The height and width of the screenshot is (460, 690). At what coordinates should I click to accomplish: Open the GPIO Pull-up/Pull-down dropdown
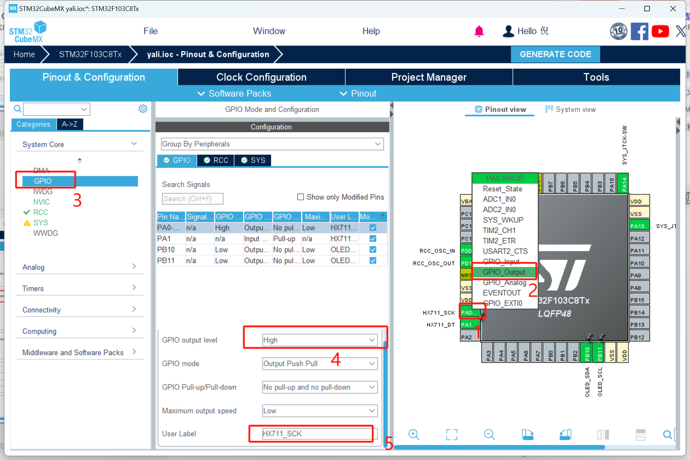(x=319, y=387)
